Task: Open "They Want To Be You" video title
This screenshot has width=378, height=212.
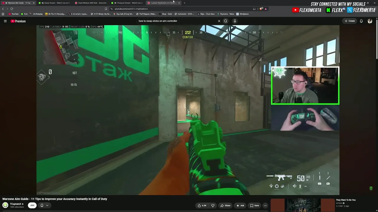Action: [346, 200]
